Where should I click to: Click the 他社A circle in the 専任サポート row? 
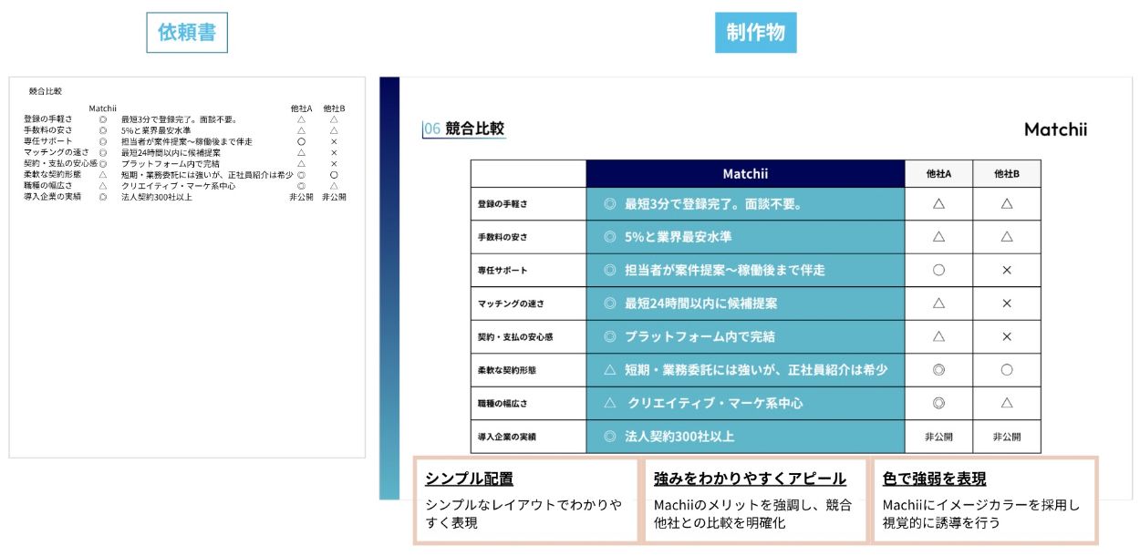pos(938,270)
